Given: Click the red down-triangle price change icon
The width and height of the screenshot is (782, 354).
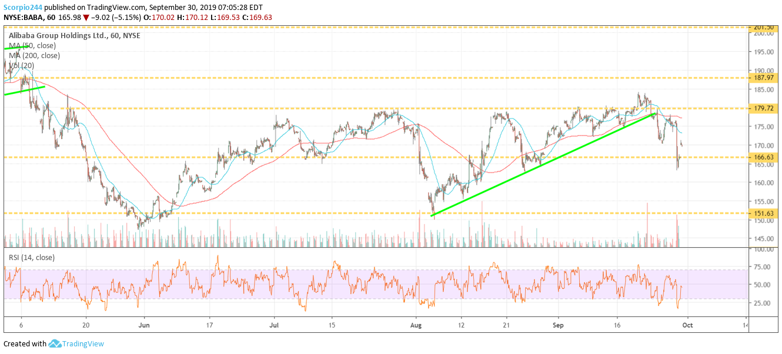Looking at the screenshot, I should [86, 18].
